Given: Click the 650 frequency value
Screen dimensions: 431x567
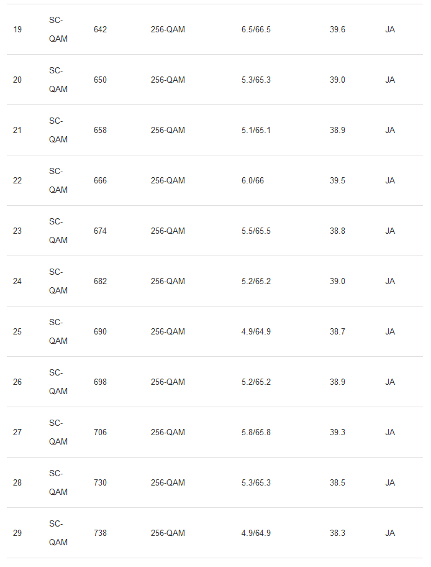Looking at the screenshot, I should pos(100,80).
